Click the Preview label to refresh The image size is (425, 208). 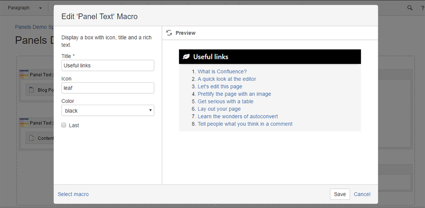186,33
